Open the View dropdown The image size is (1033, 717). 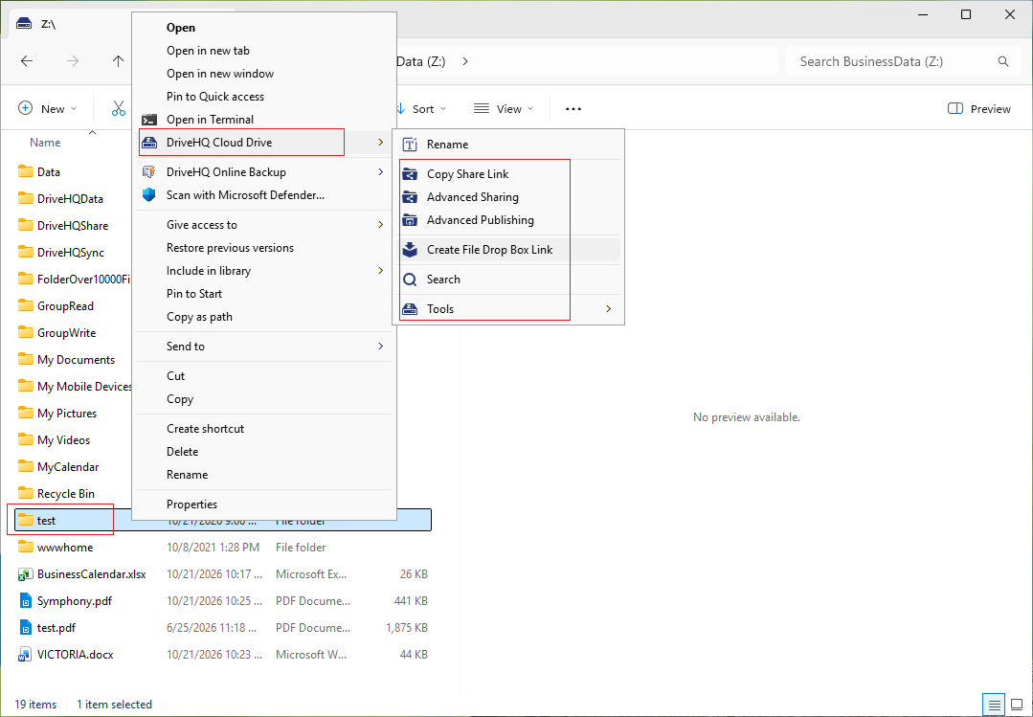pyautogui.click(x=504, y=109)
